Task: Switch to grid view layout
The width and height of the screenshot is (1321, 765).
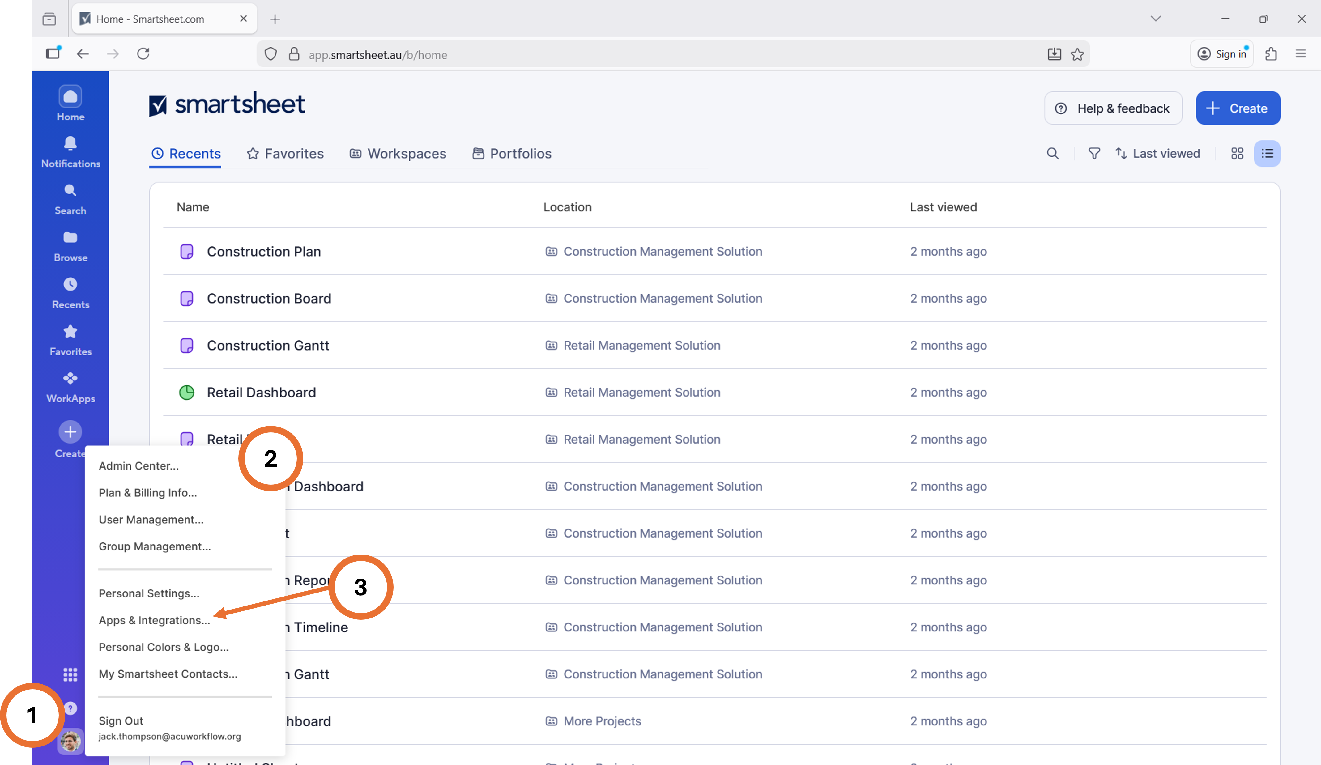Action: coord(1237,154)
